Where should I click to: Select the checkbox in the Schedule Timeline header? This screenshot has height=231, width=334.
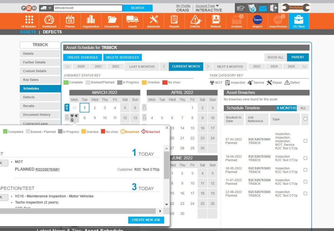click(305, 119)
